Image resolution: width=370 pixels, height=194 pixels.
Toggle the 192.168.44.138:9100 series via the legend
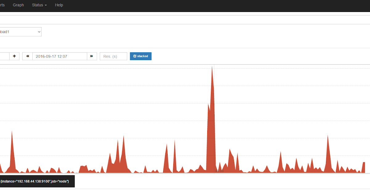37,181
